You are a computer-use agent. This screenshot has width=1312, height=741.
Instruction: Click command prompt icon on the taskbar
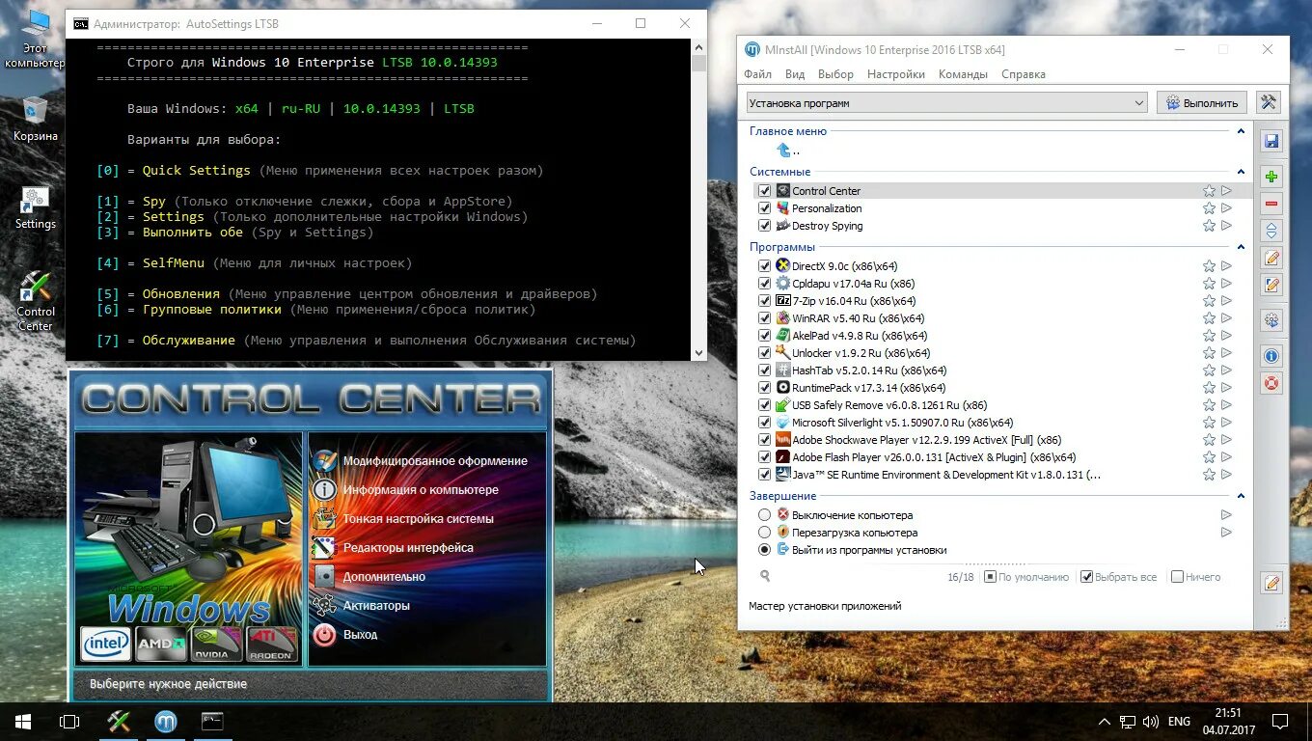(212, 722)
